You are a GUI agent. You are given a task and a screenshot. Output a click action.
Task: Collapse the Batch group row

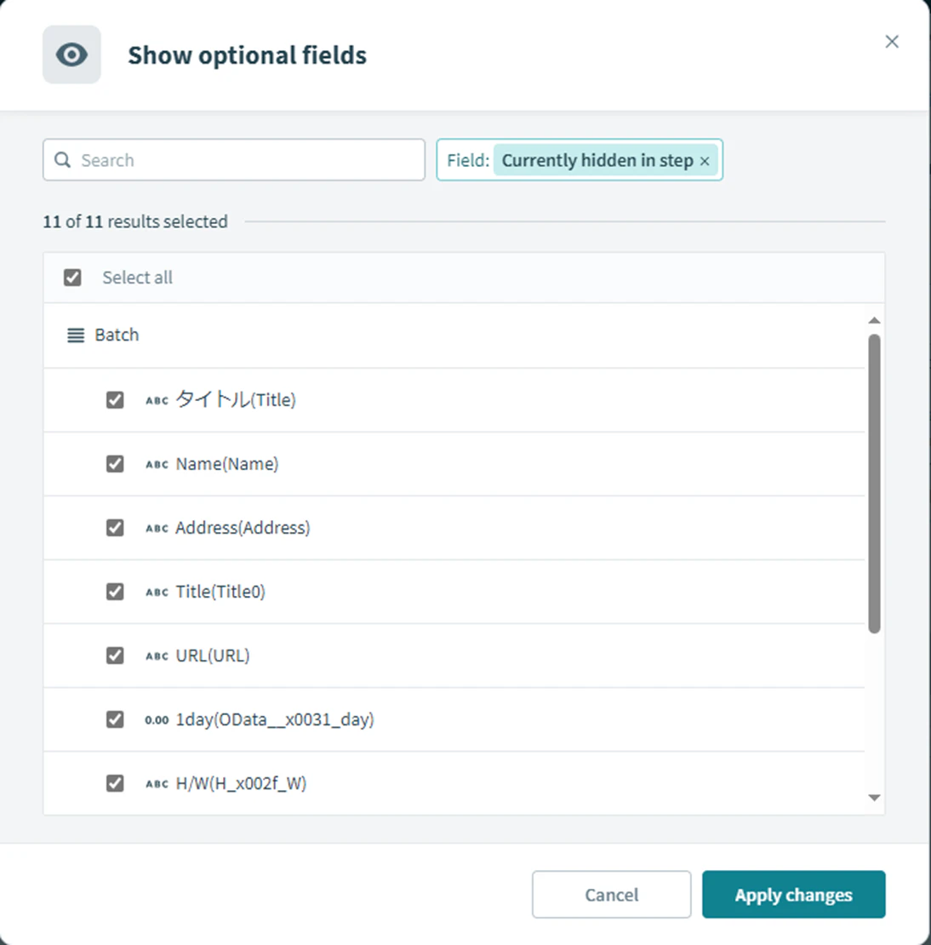pos(454,335)
